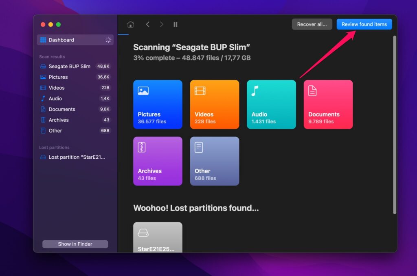
Task: Maximize the window with green button
Action: click(59, 24)
